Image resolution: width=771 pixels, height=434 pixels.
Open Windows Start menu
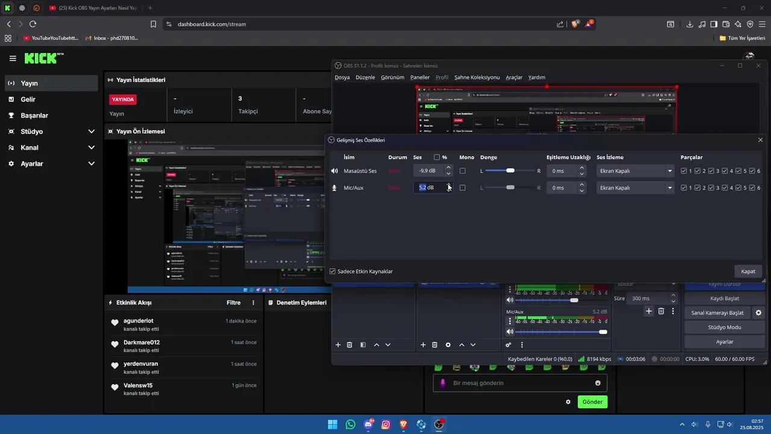pos(332,424)
